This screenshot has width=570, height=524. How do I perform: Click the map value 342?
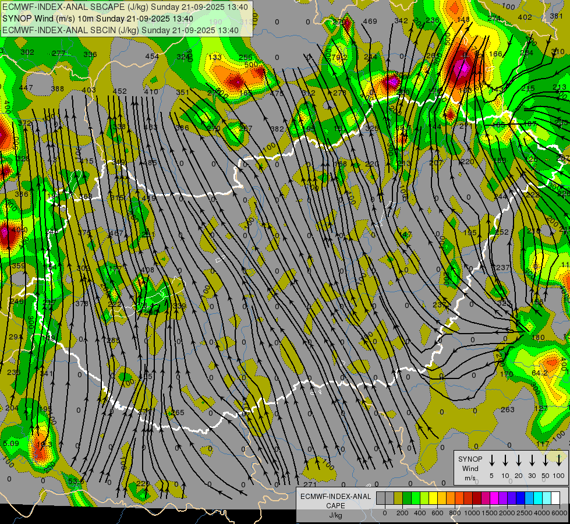[401, 20]
